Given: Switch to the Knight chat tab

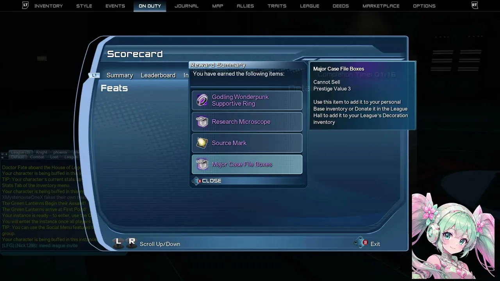Looking at the screenshot, I should pyautogui.click(x=41, y=152).
